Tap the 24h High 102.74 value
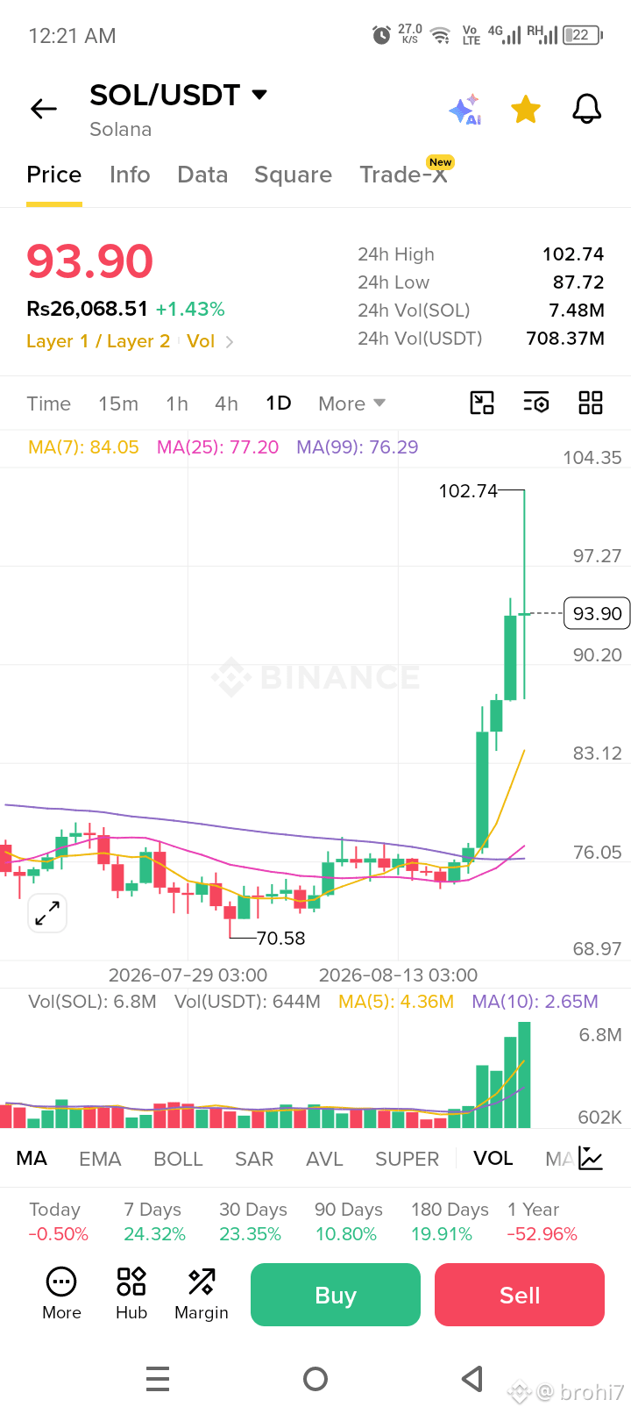This screenshot has height=1414, width=631. (573, 254)
